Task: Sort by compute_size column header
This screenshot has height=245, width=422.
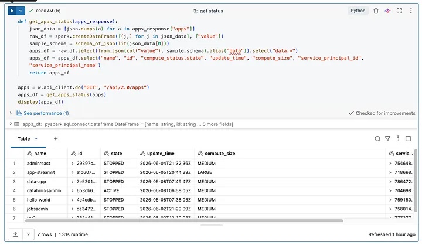Action: 290,154
